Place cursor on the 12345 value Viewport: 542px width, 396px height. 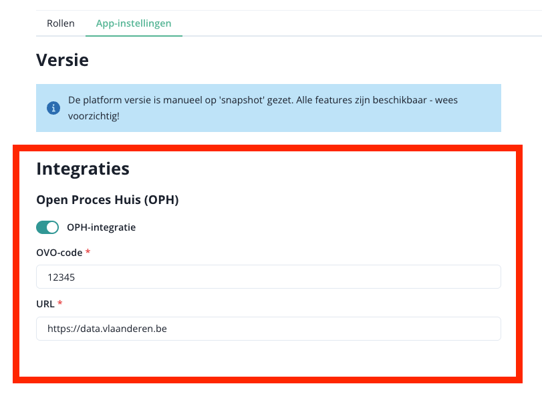pyautogui.click(x=61, y=277)
